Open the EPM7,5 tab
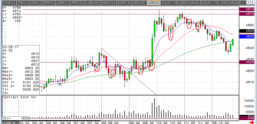The width and height of the screenshot is (257, 124). 49,3
